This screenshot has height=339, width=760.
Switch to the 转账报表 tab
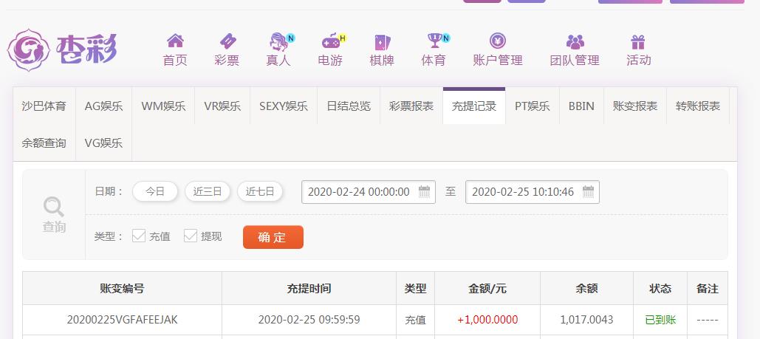pyautogui.click(x=698, y=106)
